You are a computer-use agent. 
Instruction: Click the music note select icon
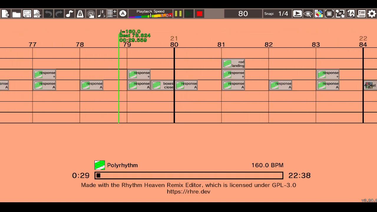click(x=70, y=14)
